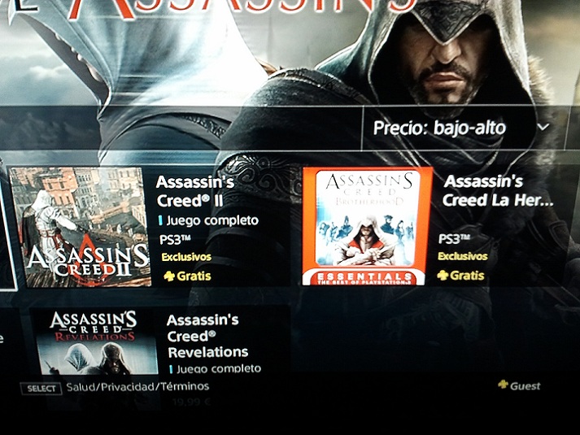Open the Assassin's Creed Revelations cover thumbnail
Screen dimensions: 580x435
(x=94, y=341)
